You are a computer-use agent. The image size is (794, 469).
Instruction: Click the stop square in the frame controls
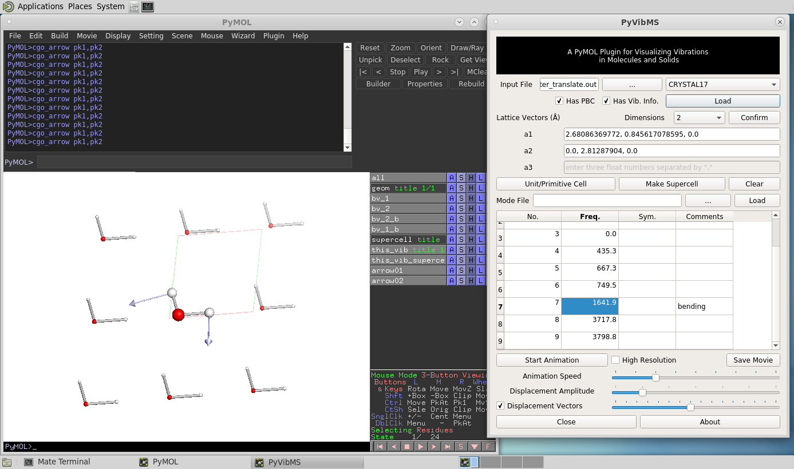click(407, 447)
